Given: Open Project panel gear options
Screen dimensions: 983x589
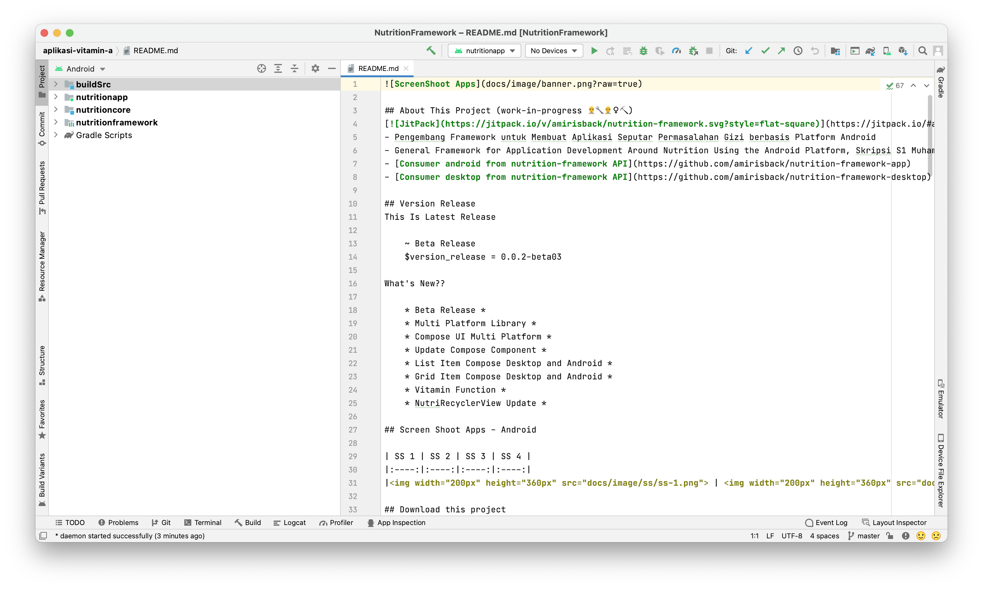Looking at the screenshot, I should click(315, 69).
